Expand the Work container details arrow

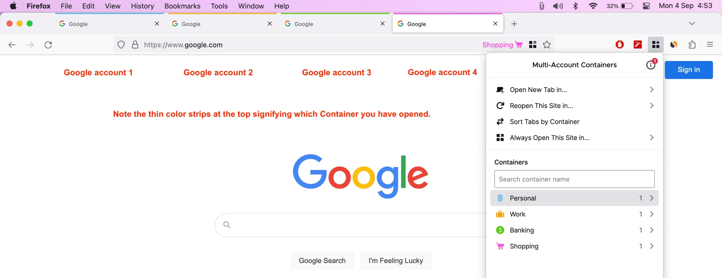tap(652, 214)
